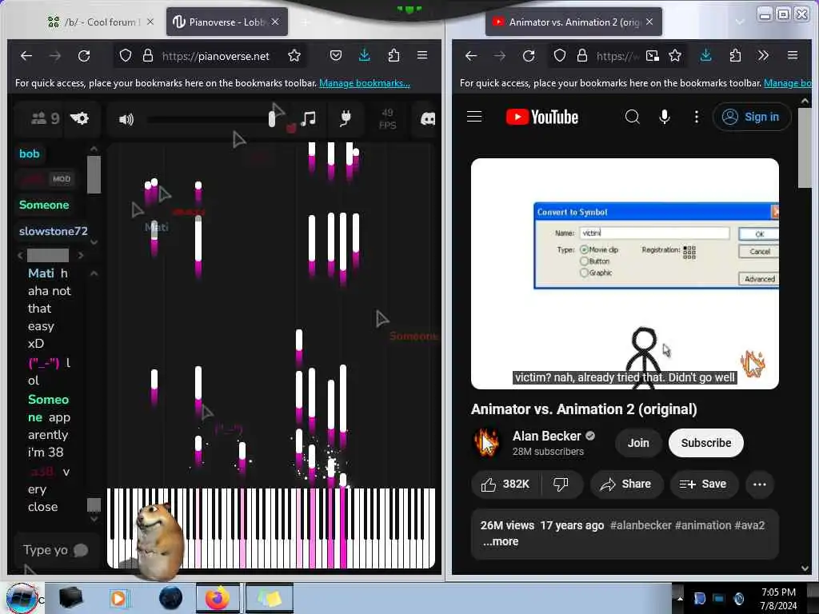Click Manage bookmarks link in left browser
Image resolution: width=819 pixels, height=614 pixels.
[x=365, y=83]
